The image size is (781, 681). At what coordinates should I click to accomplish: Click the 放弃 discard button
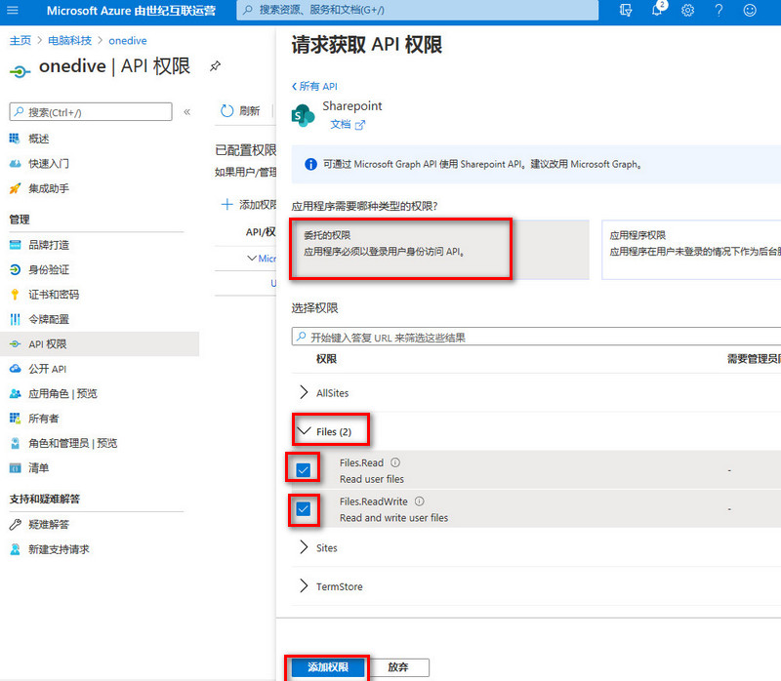[x=398, y=667]
